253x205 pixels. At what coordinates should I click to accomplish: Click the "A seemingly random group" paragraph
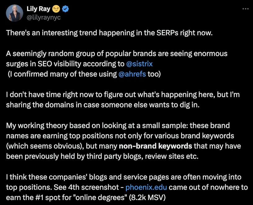(117, 54)
